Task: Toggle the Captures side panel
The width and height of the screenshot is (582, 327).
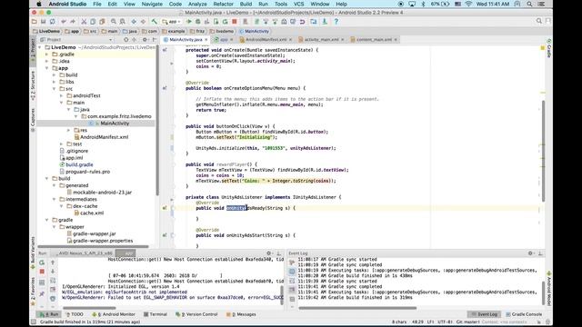Action: pos(33,120)
